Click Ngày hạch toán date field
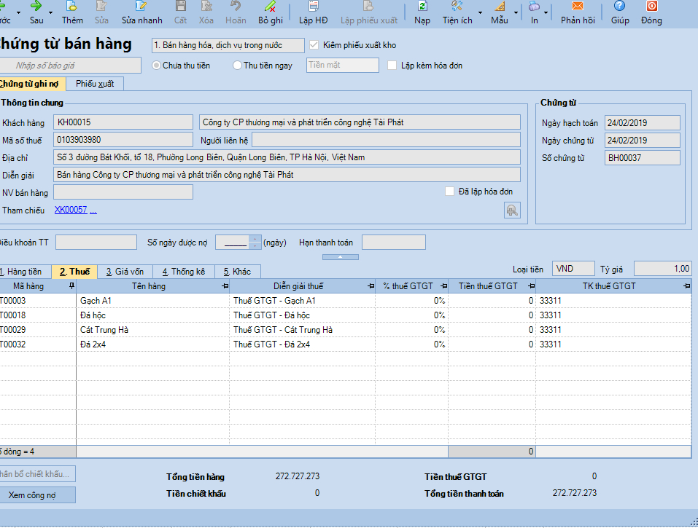The height and width of the screenshot is (528, 698). pyautogui.click(x=642, y=122)
